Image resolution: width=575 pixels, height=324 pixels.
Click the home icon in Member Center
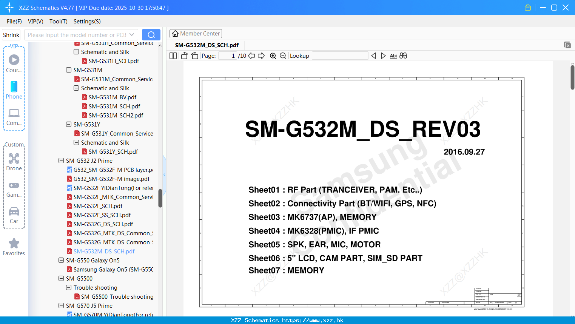point(175,34)
